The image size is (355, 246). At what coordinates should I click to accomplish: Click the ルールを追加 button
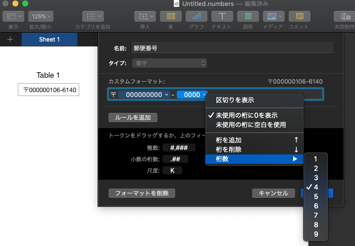133,117
